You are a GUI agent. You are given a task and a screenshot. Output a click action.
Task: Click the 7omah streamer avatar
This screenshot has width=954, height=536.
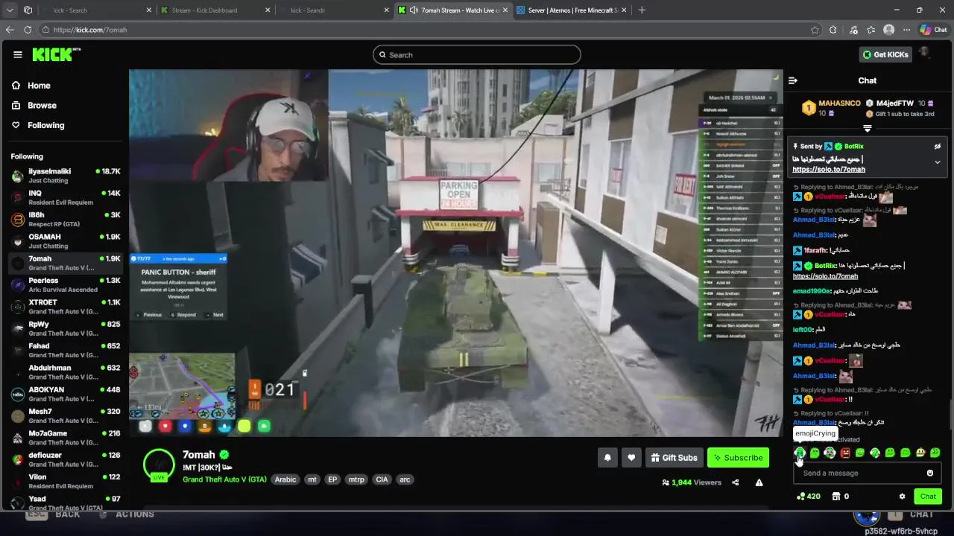(x=159, y=464)
